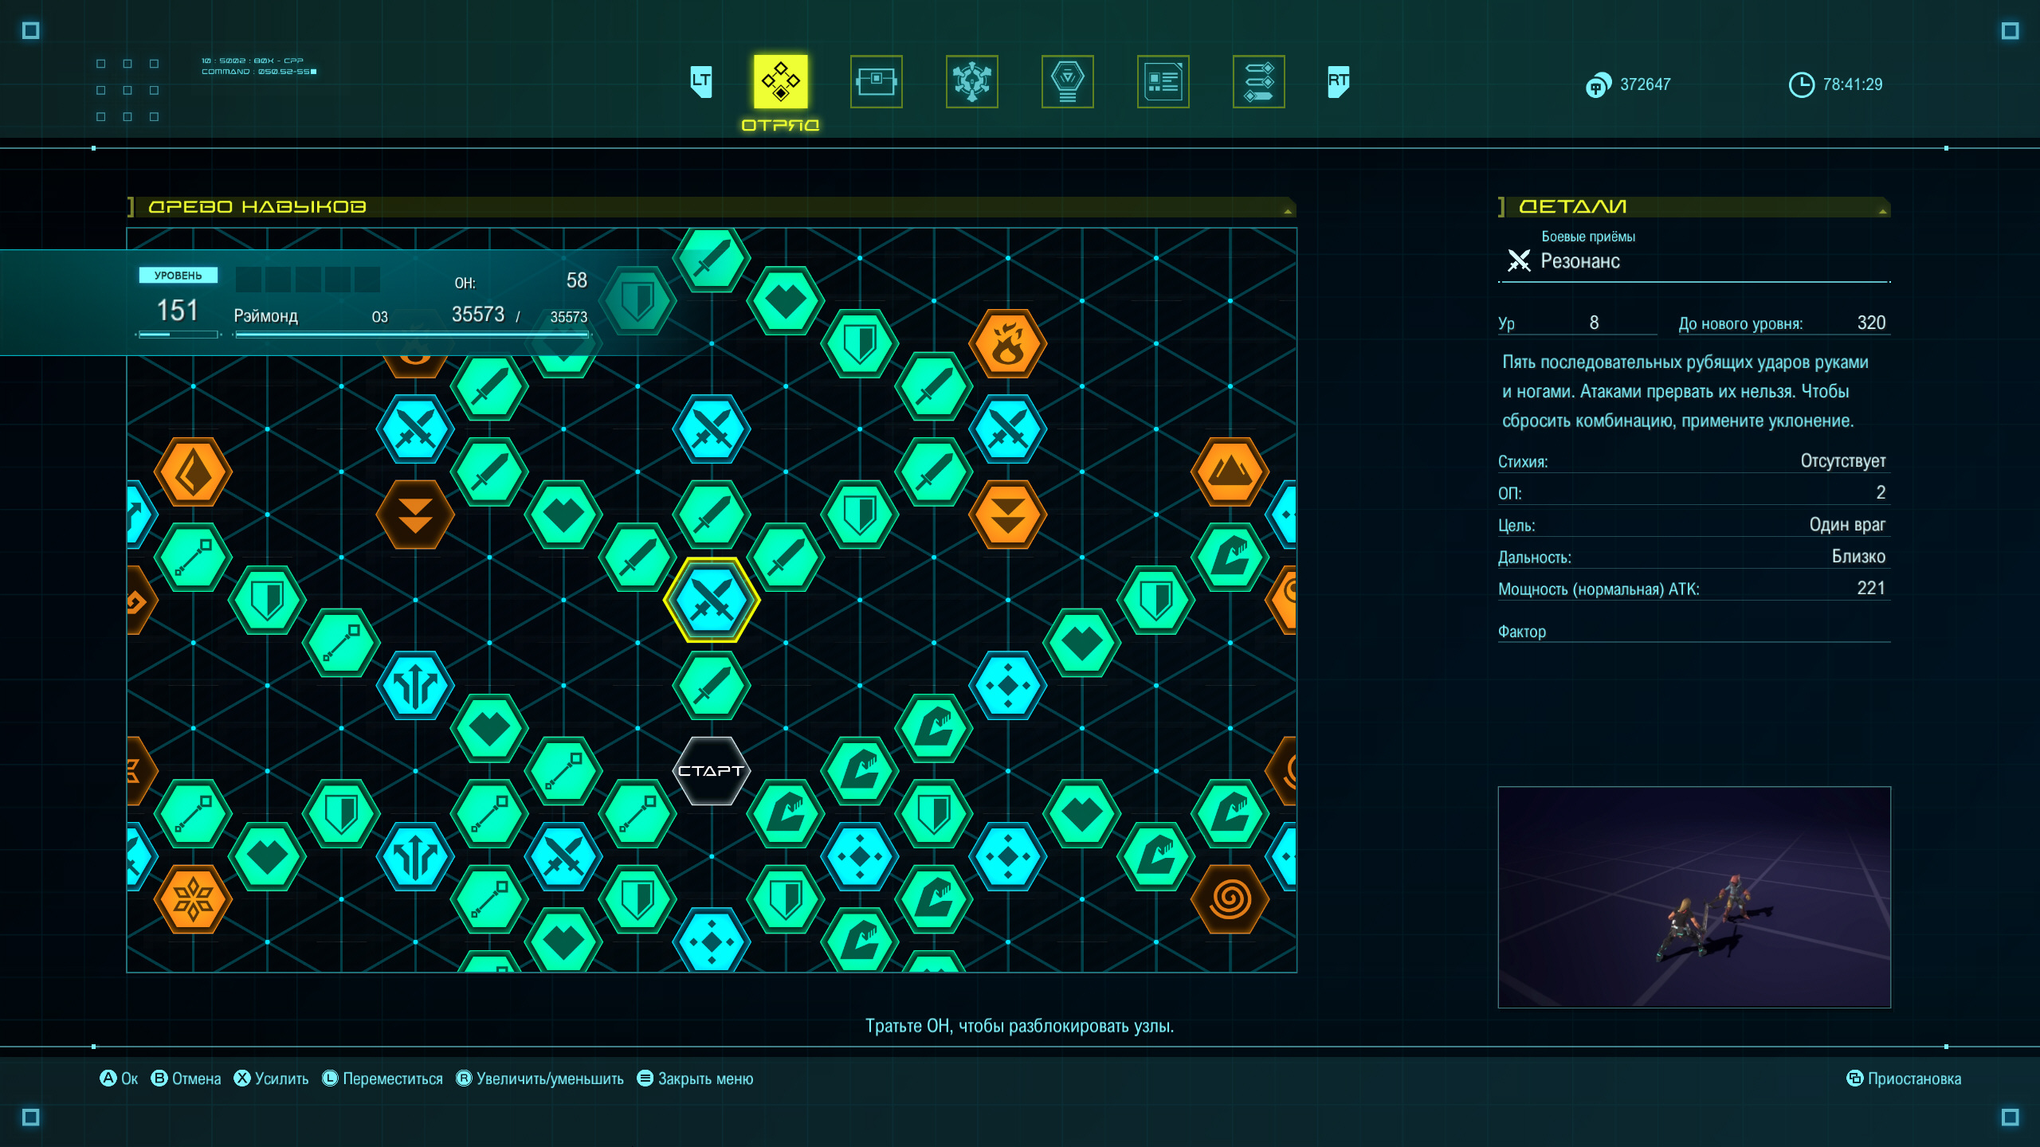Viewport: 2040px width, 1147px height.
Task: Open the lightbulb tips tab
Action: coord(1067,81)
